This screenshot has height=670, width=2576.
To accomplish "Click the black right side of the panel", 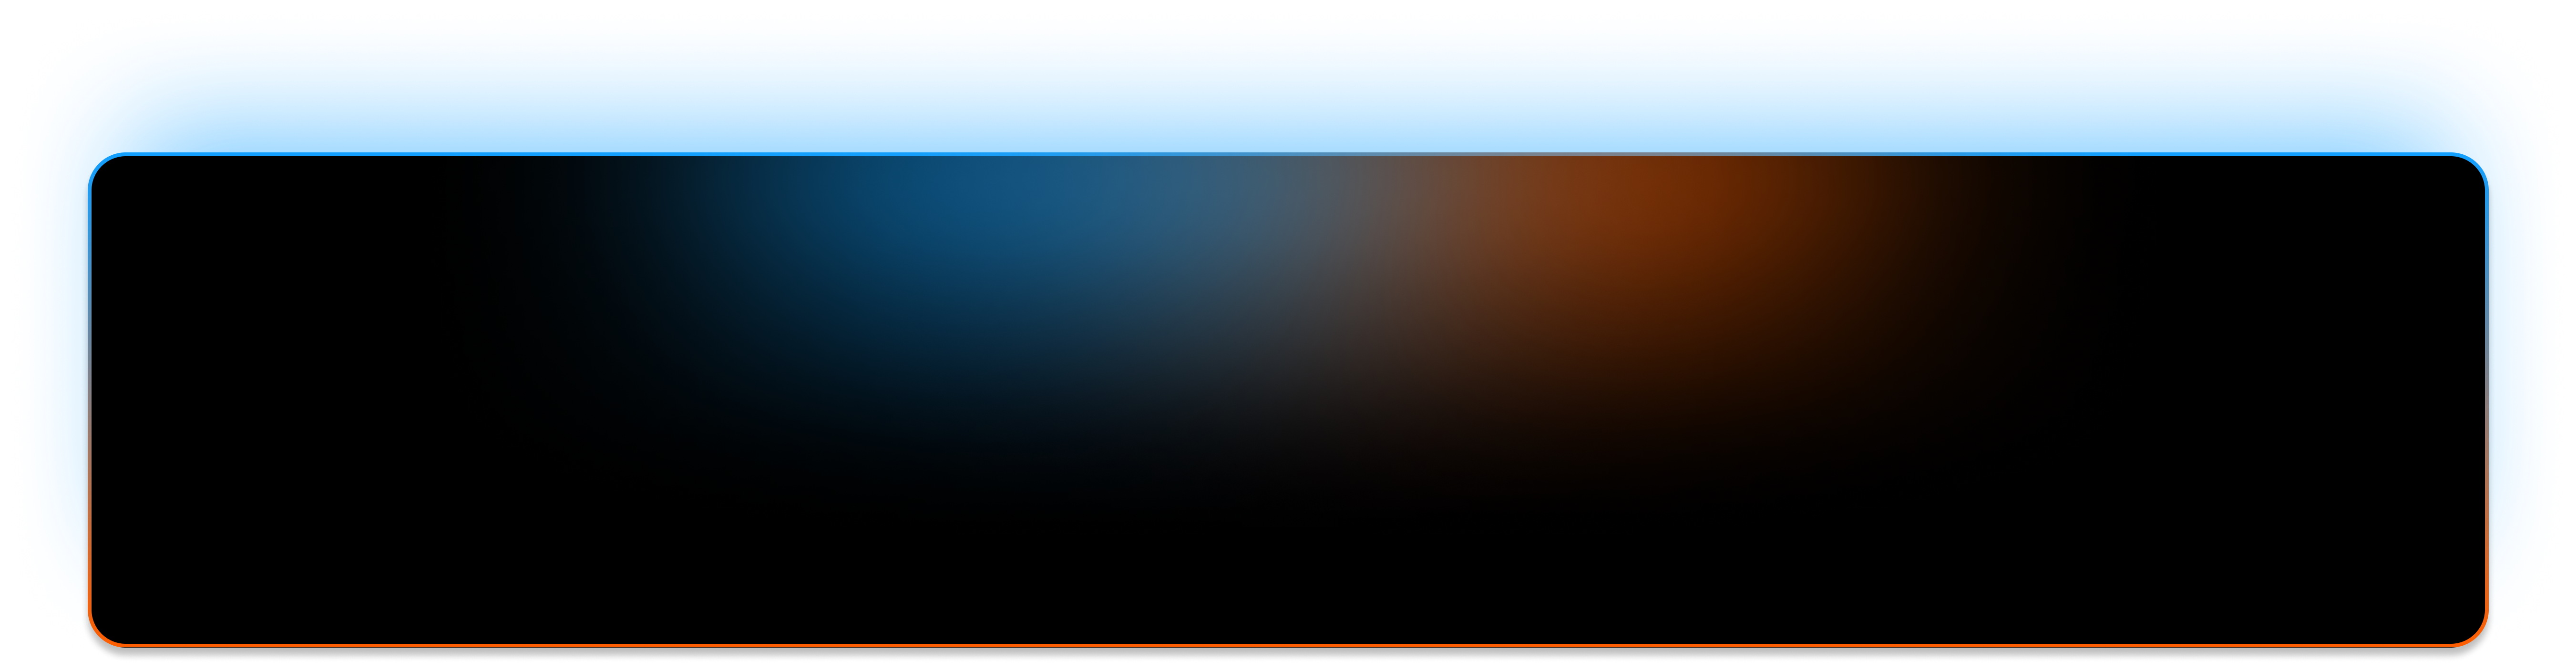I will point(2320,400).
